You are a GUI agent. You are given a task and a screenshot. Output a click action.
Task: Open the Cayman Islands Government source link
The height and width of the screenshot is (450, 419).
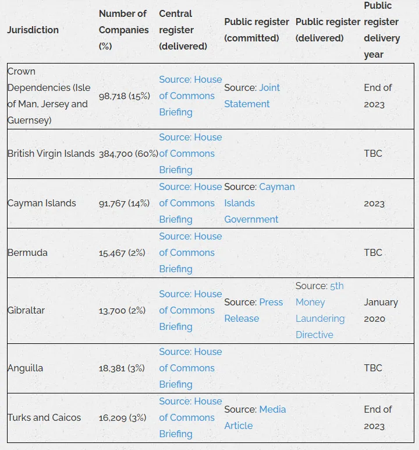[260, 203]
